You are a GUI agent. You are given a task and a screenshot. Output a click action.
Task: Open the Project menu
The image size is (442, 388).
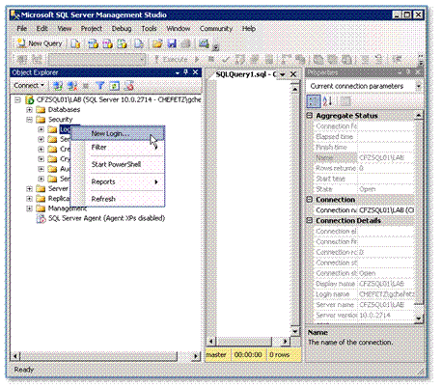pyautogui.click(x=92, y=29)
